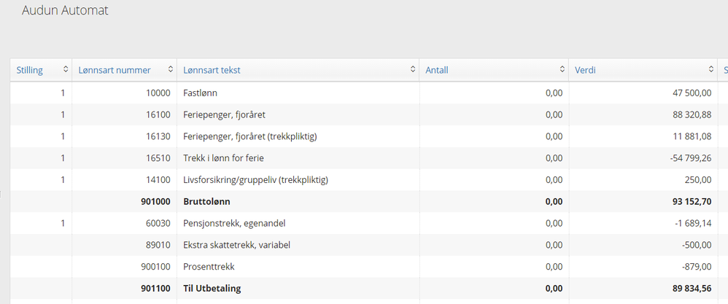This screenshot has height=304, width=728.
Task: Click the Antall column sort arrows
Action: [562, 70]
